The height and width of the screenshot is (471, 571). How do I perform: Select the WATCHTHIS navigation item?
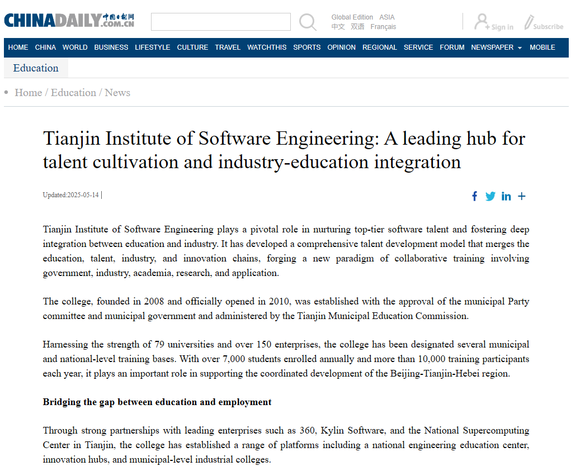[267, 47]
